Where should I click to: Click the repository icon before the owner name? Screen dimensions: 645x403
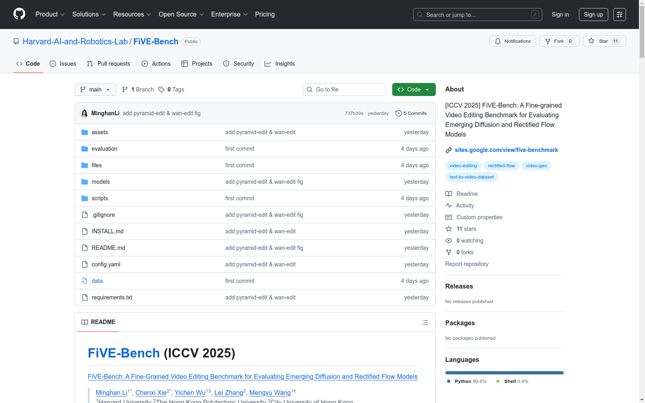coord(16,42)
